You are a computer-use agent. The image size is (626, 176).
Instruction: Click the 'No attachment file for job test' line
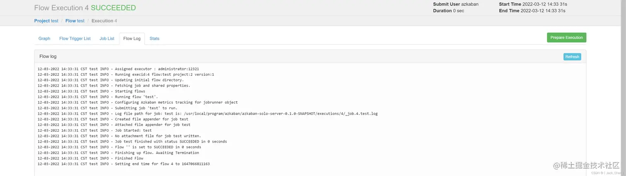[x=119, y=136]
